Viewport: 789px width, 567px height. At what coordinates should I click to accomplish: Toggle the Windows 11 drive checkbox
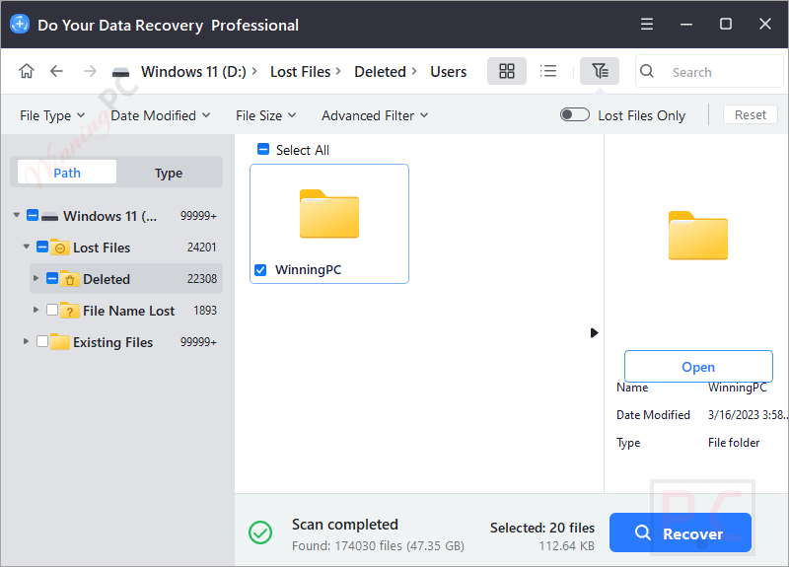(33, 215)
